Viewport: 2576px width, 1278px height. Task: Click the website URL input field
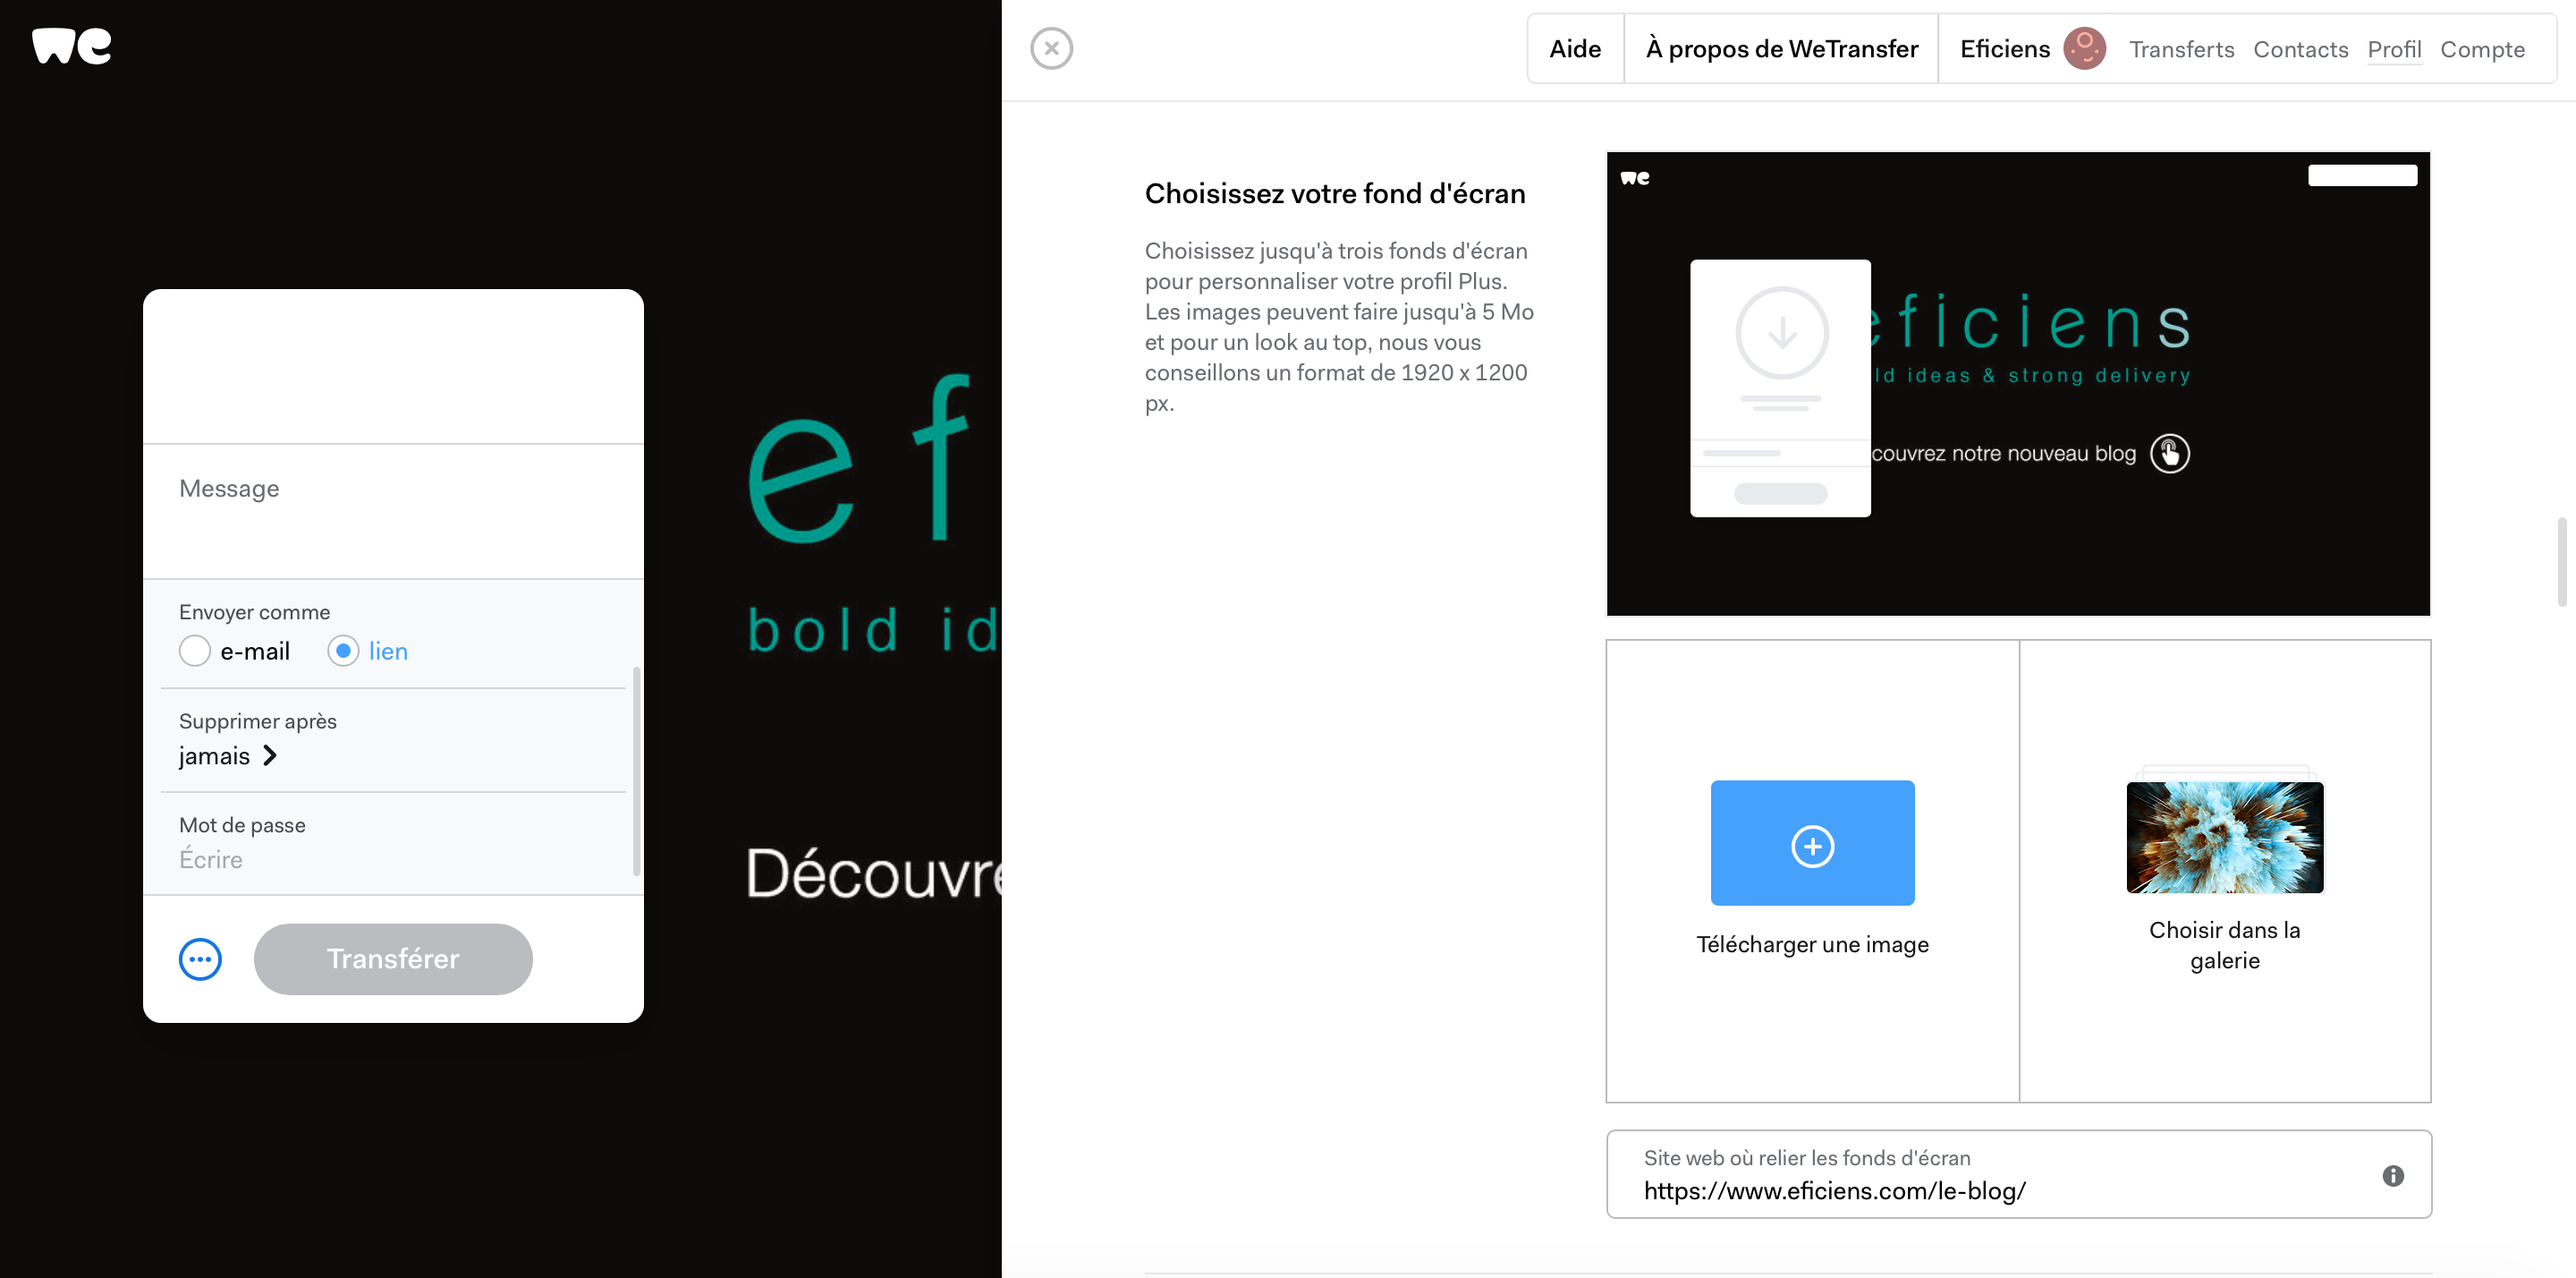[2018, 1174]
